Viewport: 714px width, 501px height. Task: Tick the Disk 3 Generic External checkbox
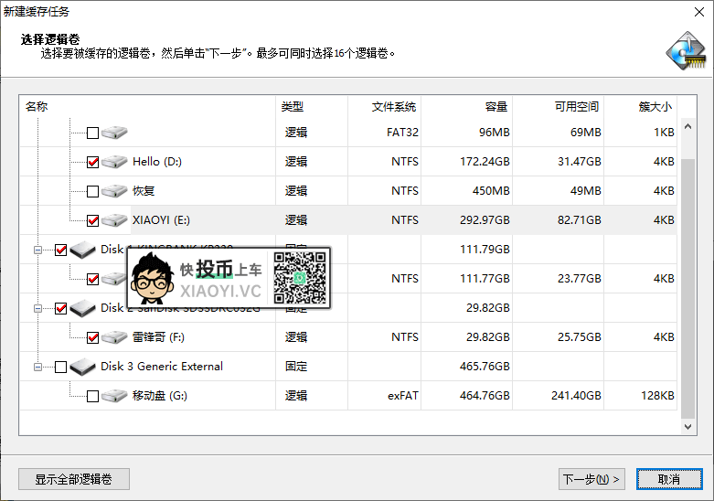pos(61,368)
